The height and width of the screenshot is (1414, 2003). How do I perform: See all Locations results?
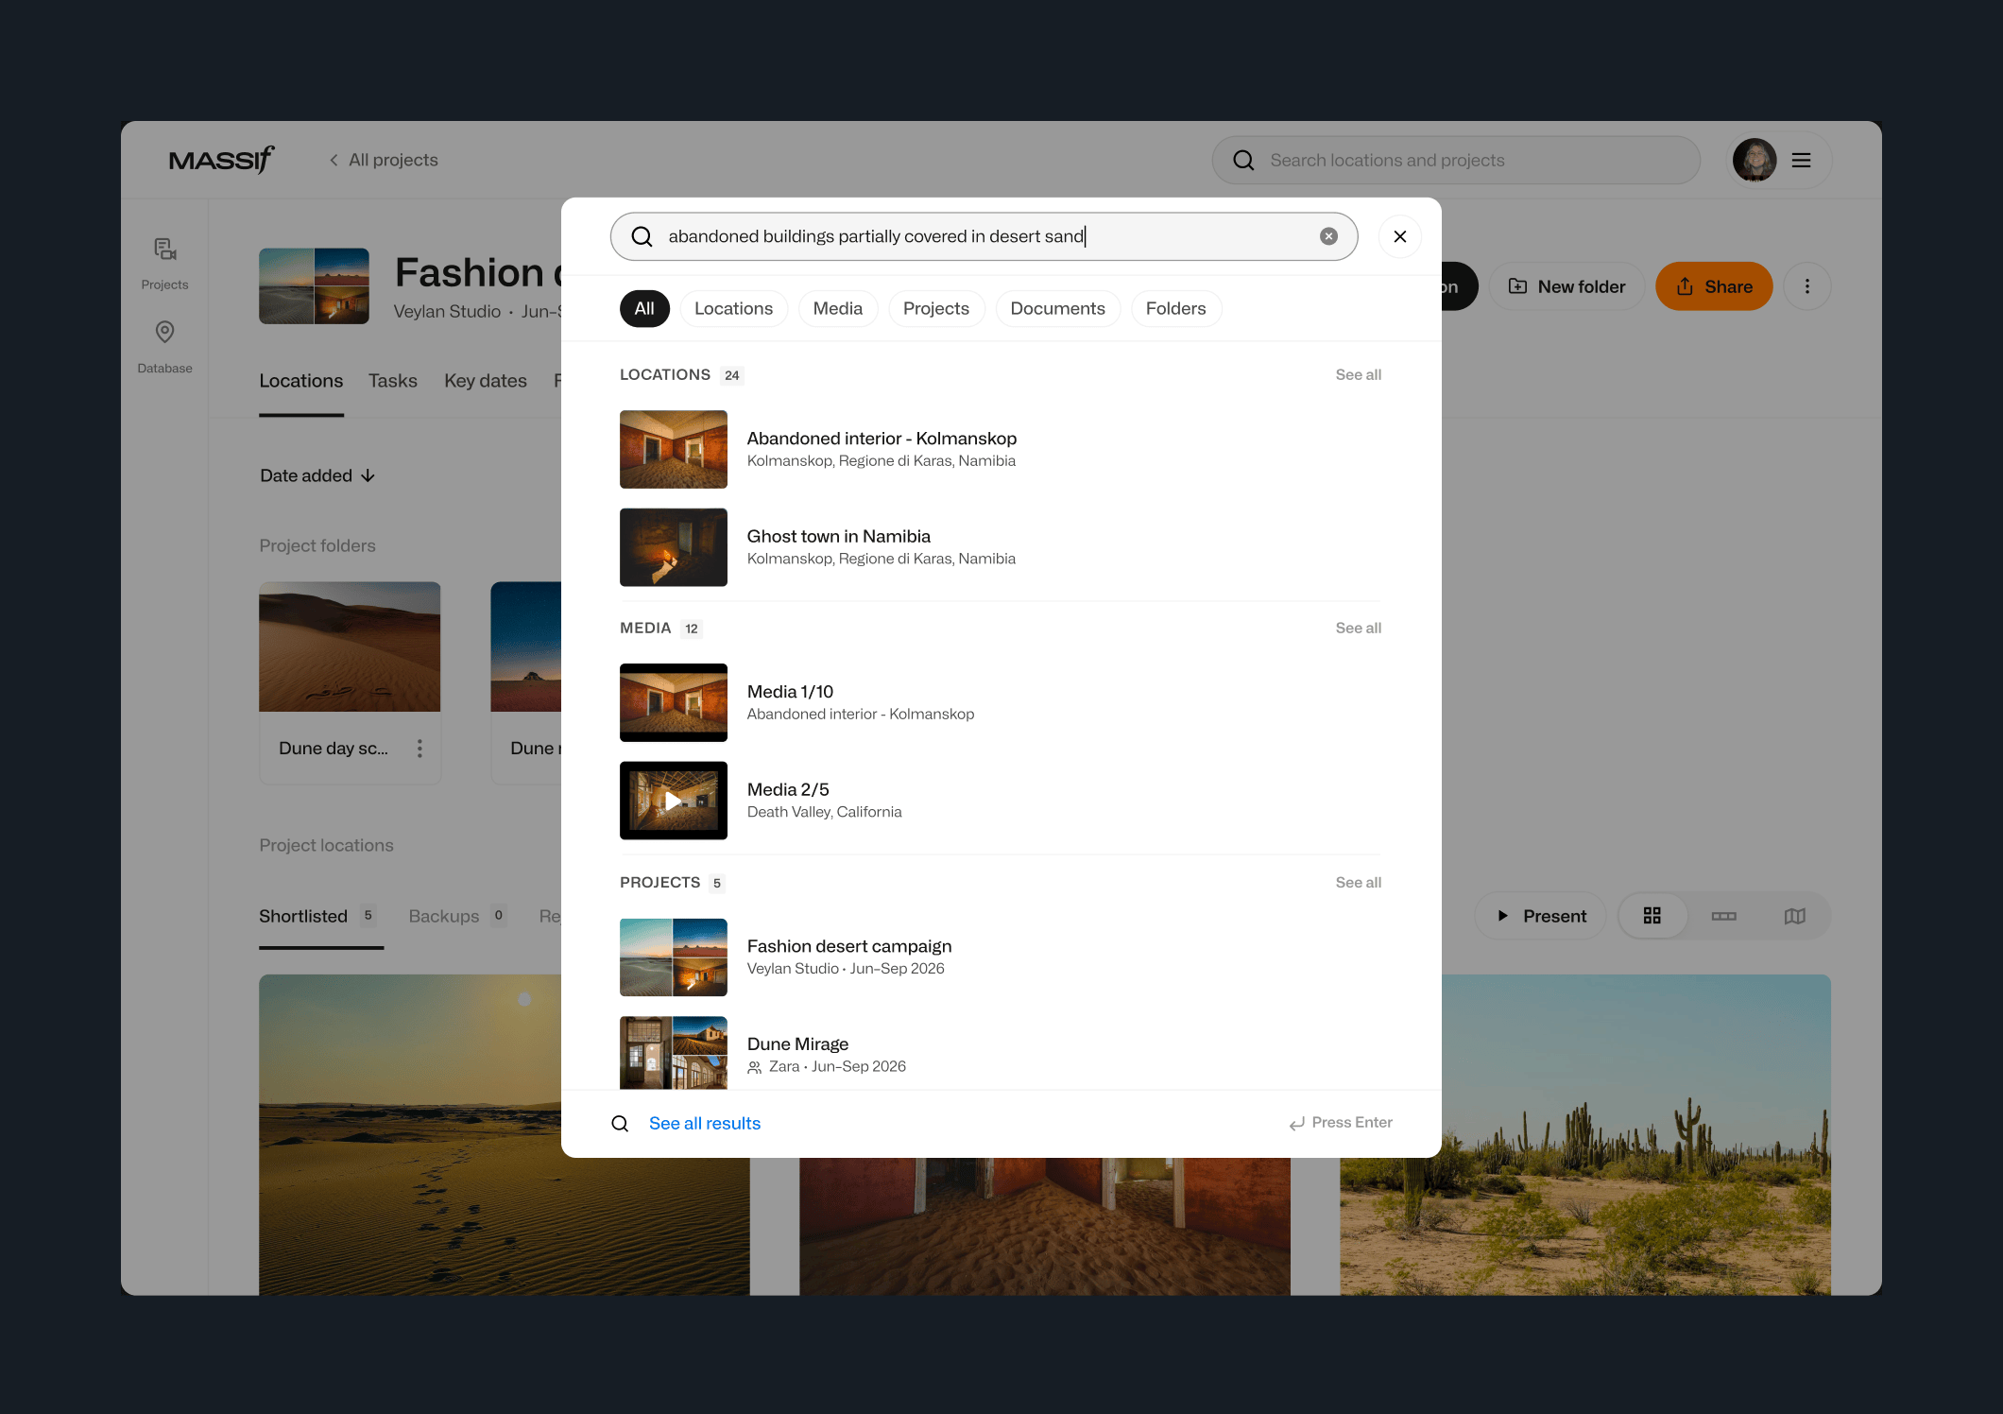coord(1358,375)
